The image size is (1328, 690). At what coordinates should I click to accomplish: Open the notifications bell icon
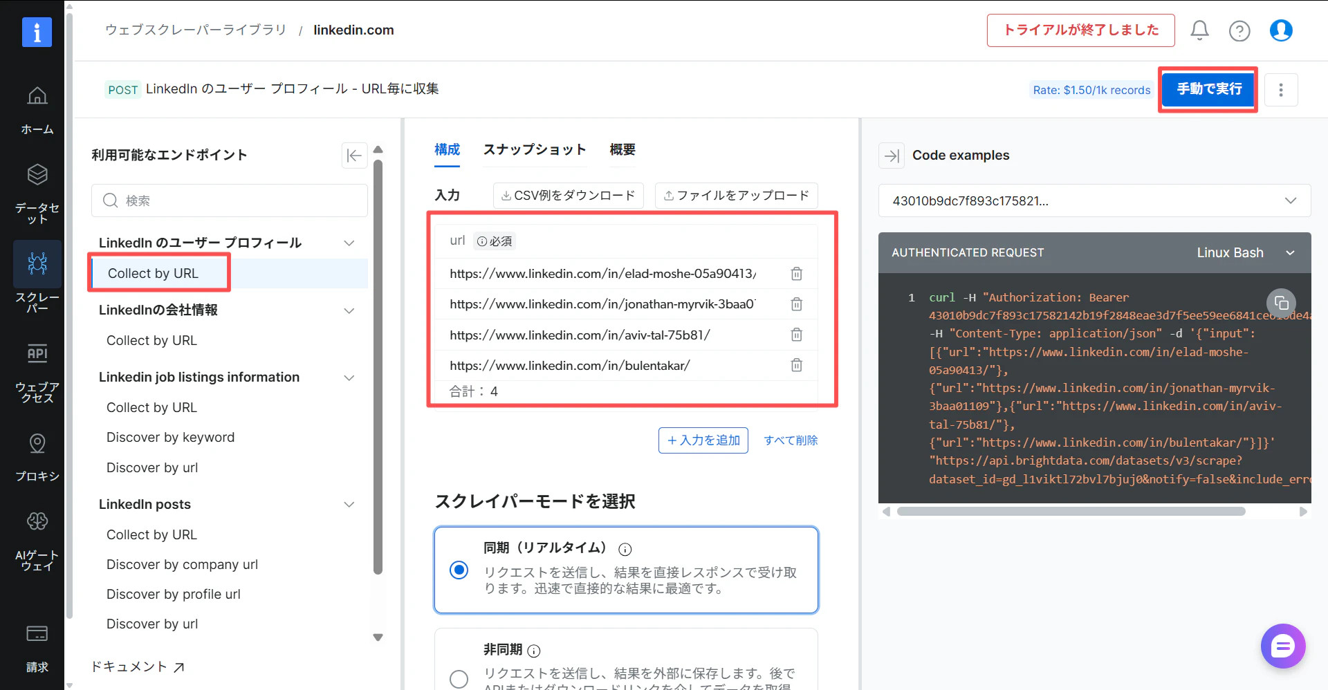click(1199, 30)
